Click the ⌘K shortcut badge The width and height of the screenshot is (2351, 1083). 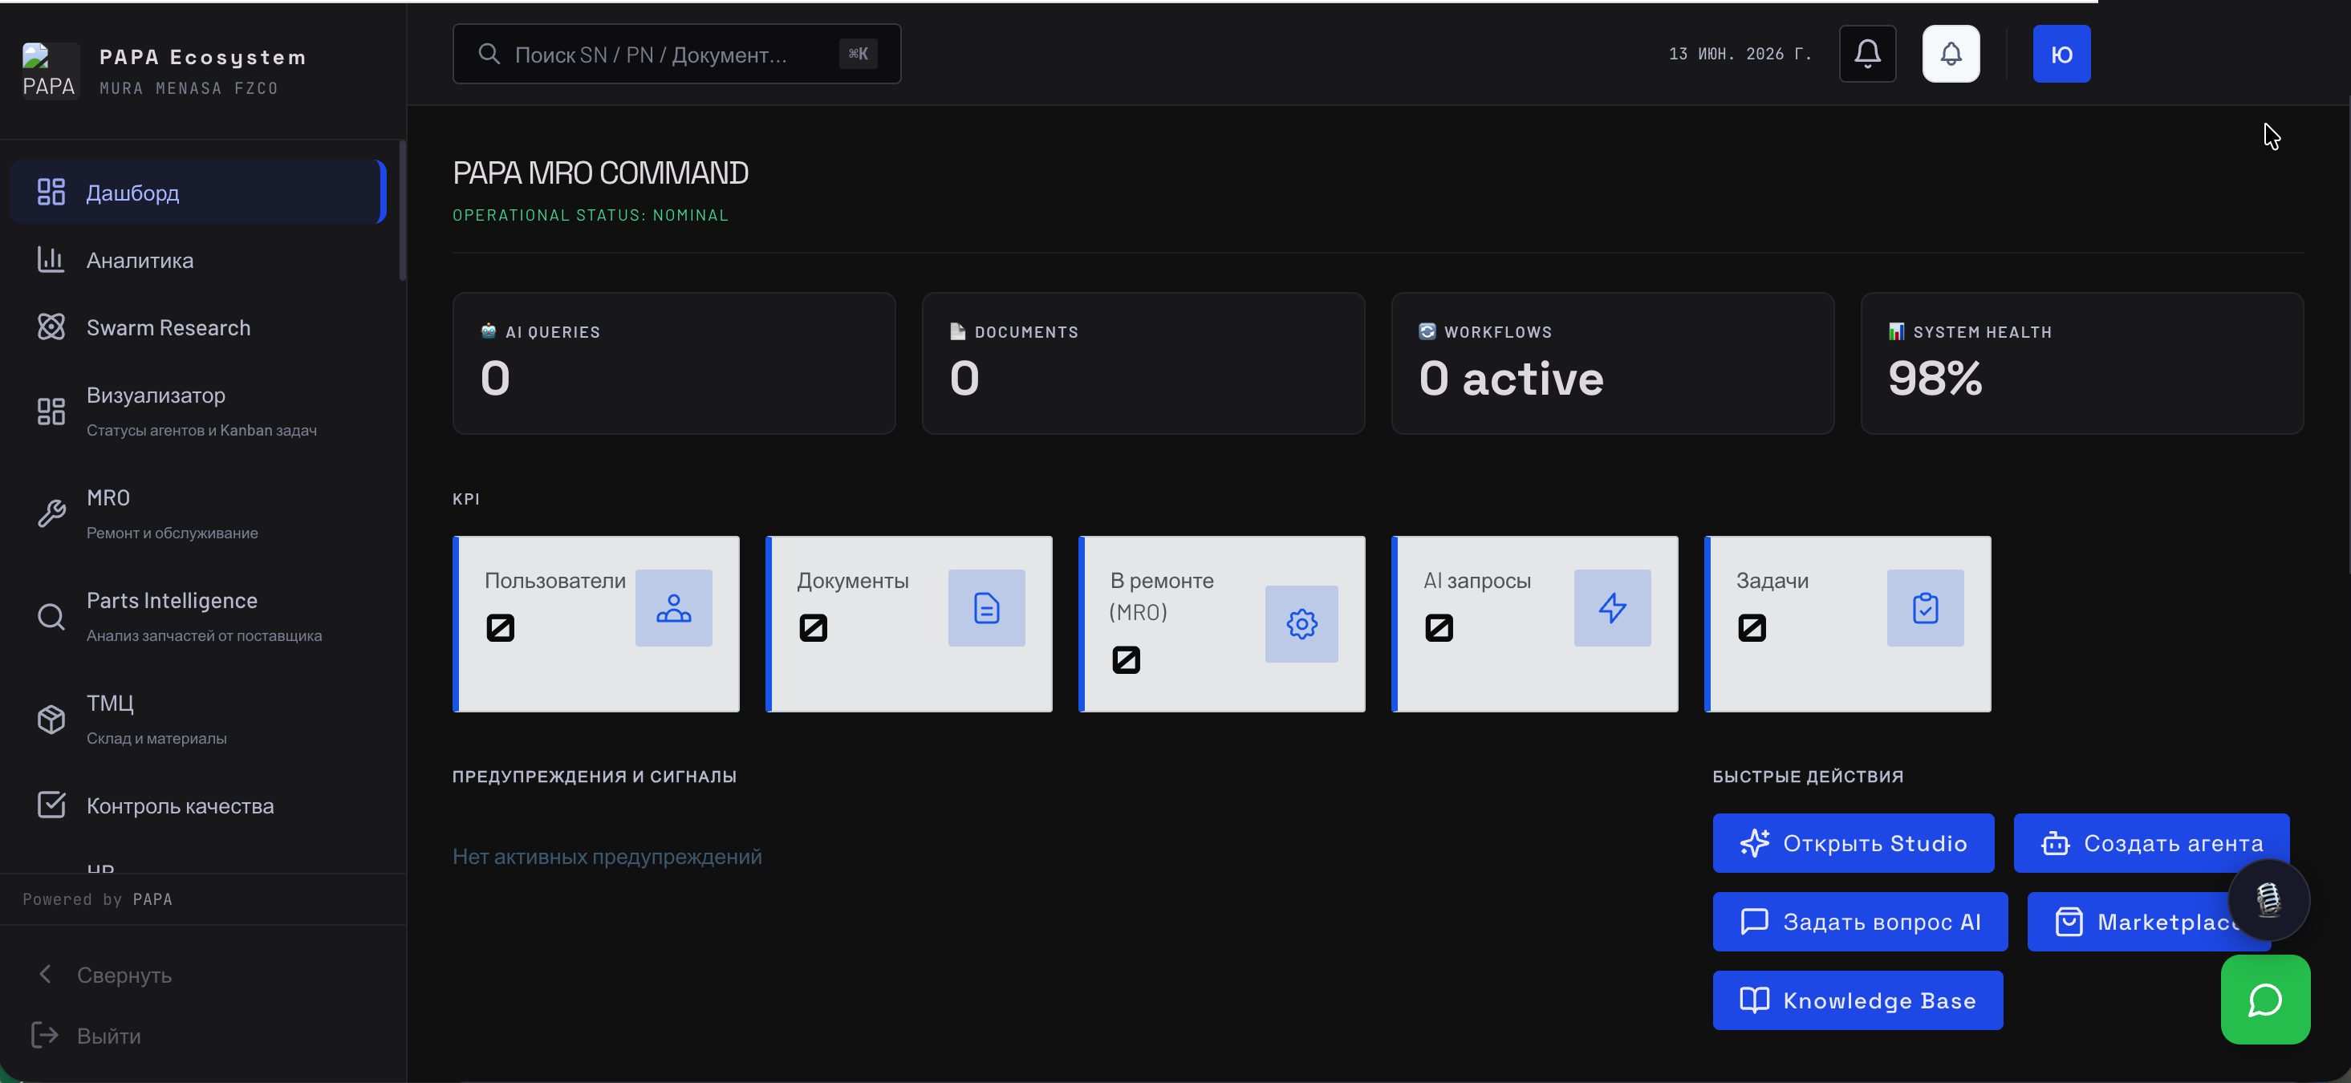click(858, 54)
